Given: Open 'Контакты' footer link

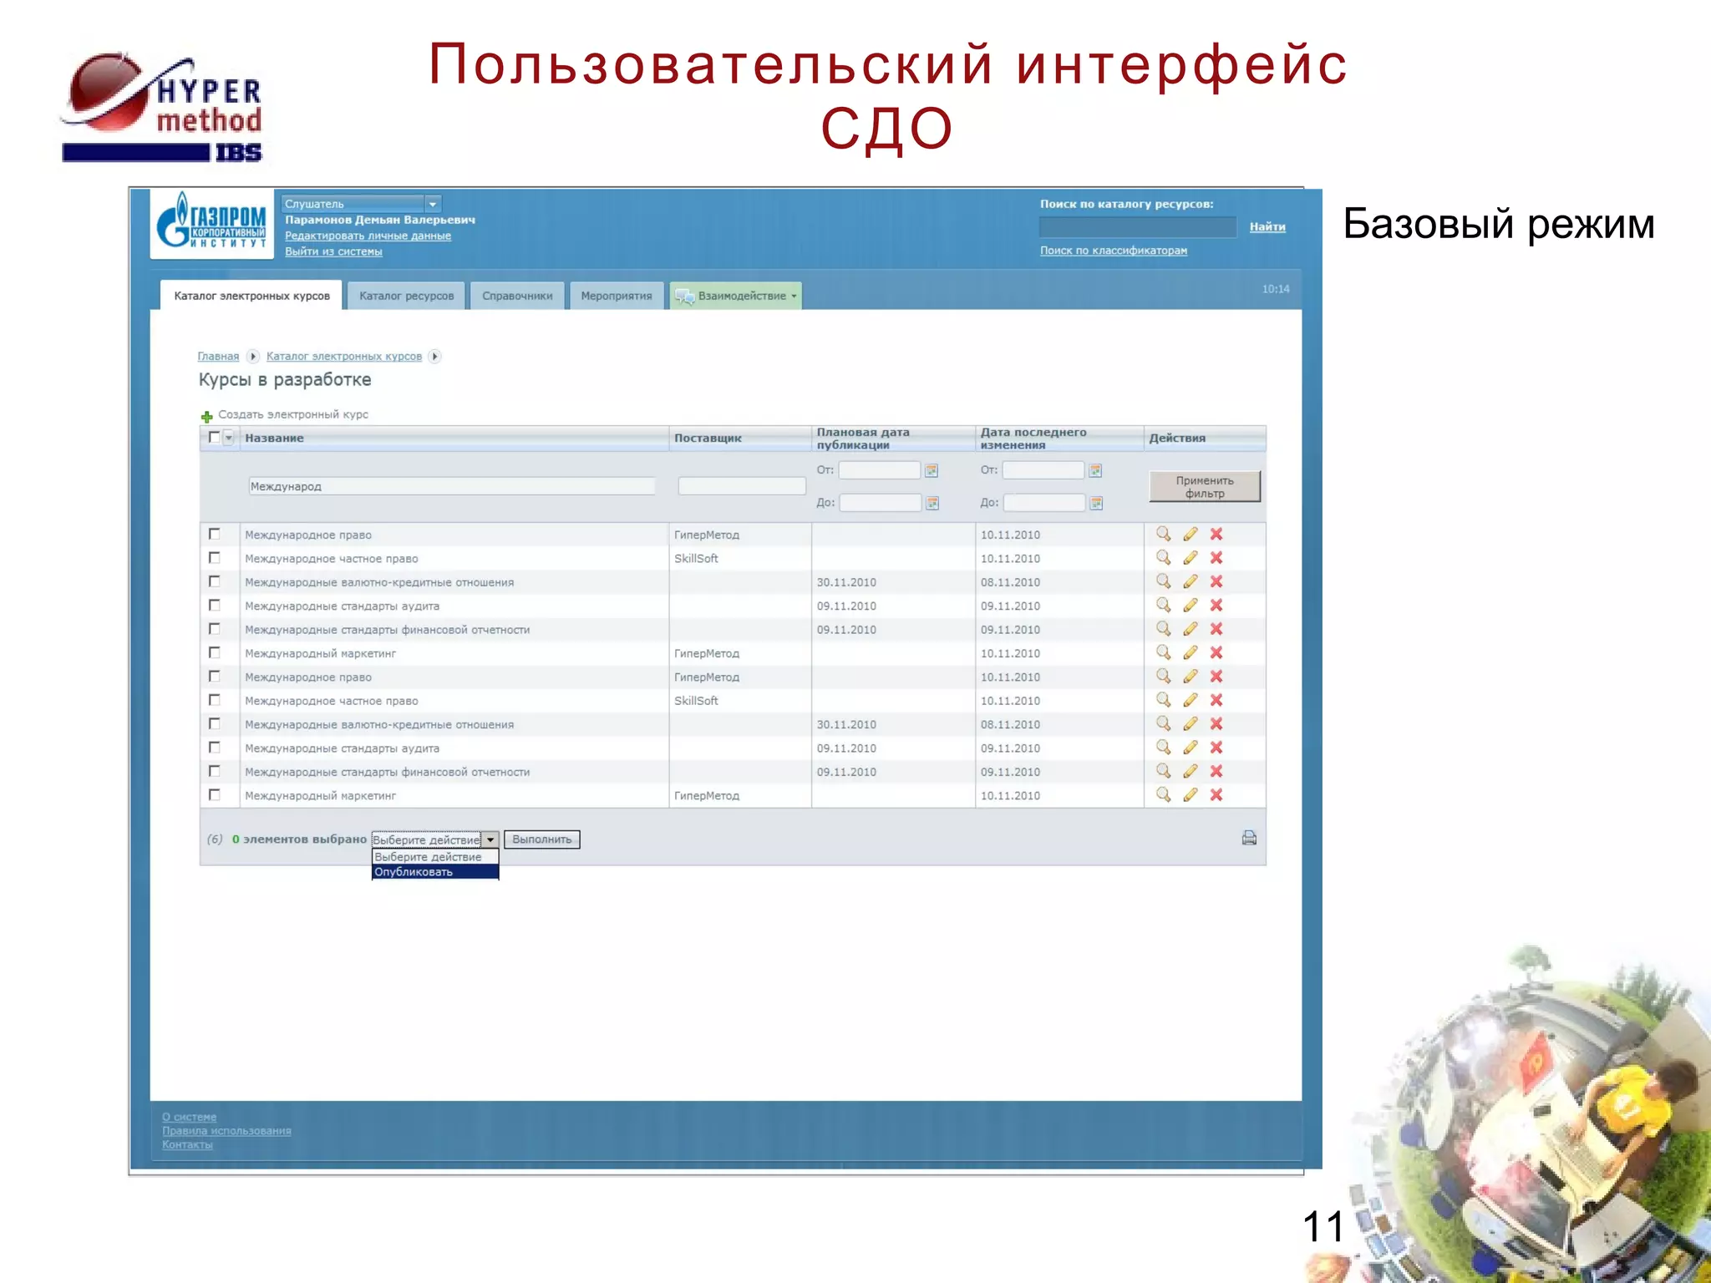Looking at the screenshot, I should pos(187,1145).
